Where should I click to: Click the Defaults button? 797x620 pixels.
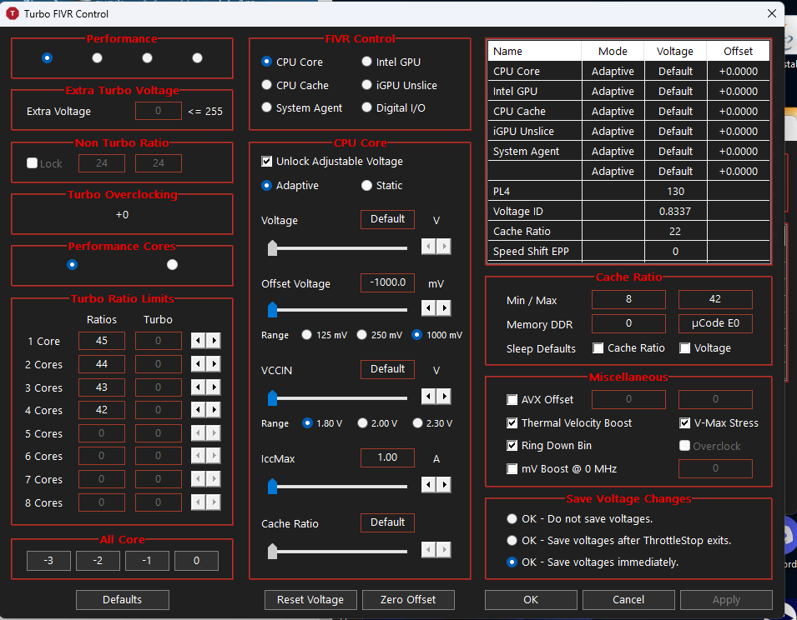click(x=122, y=600)
